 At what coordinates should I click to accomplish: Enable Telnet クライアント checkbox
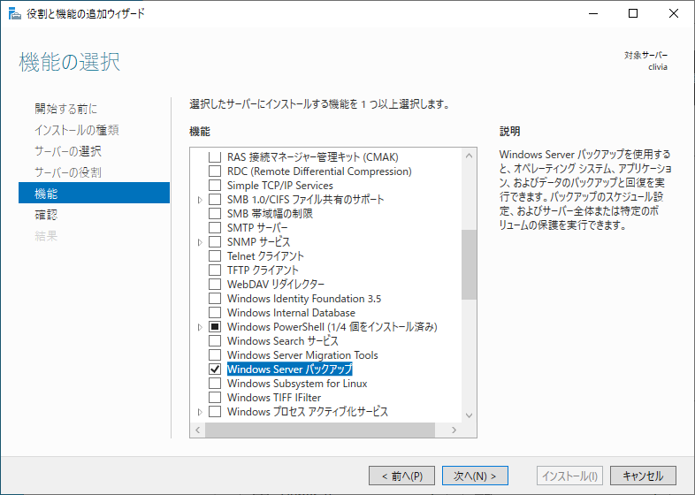coord(215,256)
